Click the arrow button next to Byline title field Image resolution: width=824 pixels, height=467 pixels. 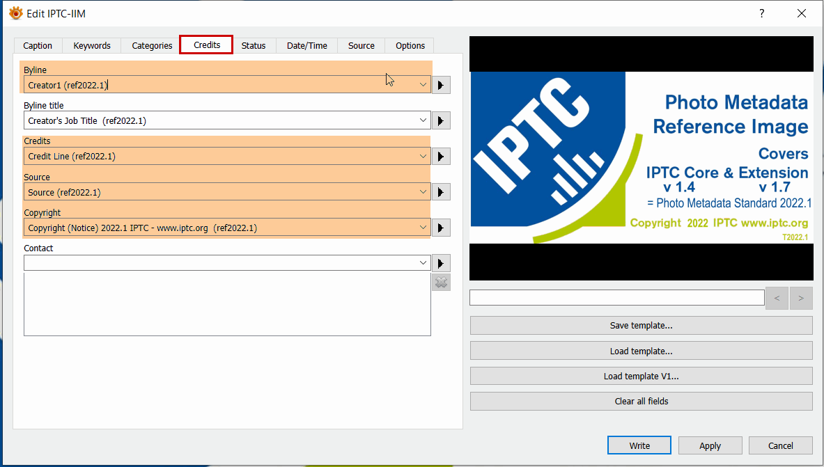coord(441,121)
